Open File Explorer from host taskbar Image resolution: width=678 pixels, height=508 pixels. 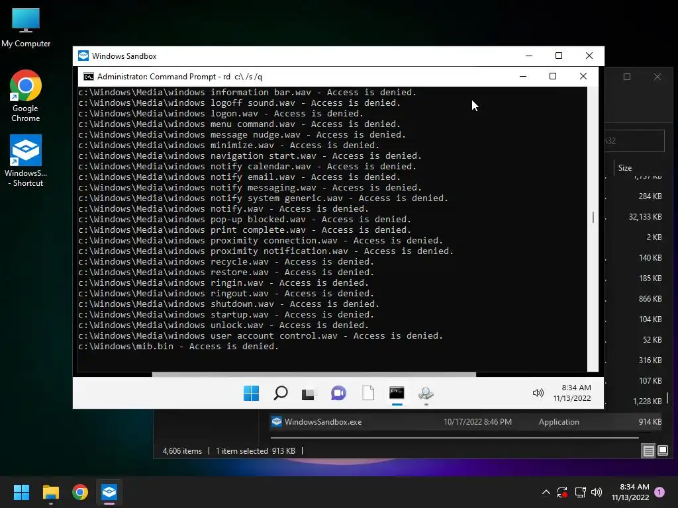click(x=50, y=492)
